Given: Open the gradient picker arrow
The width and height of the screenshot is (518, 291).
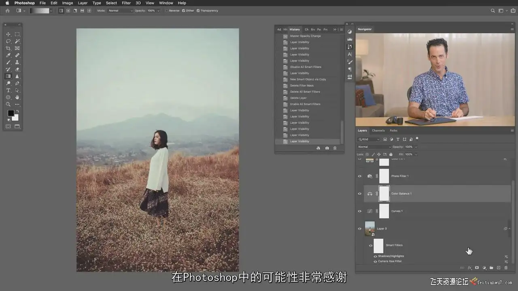Looking at the screenshot, I should click(x=51, y=11).
